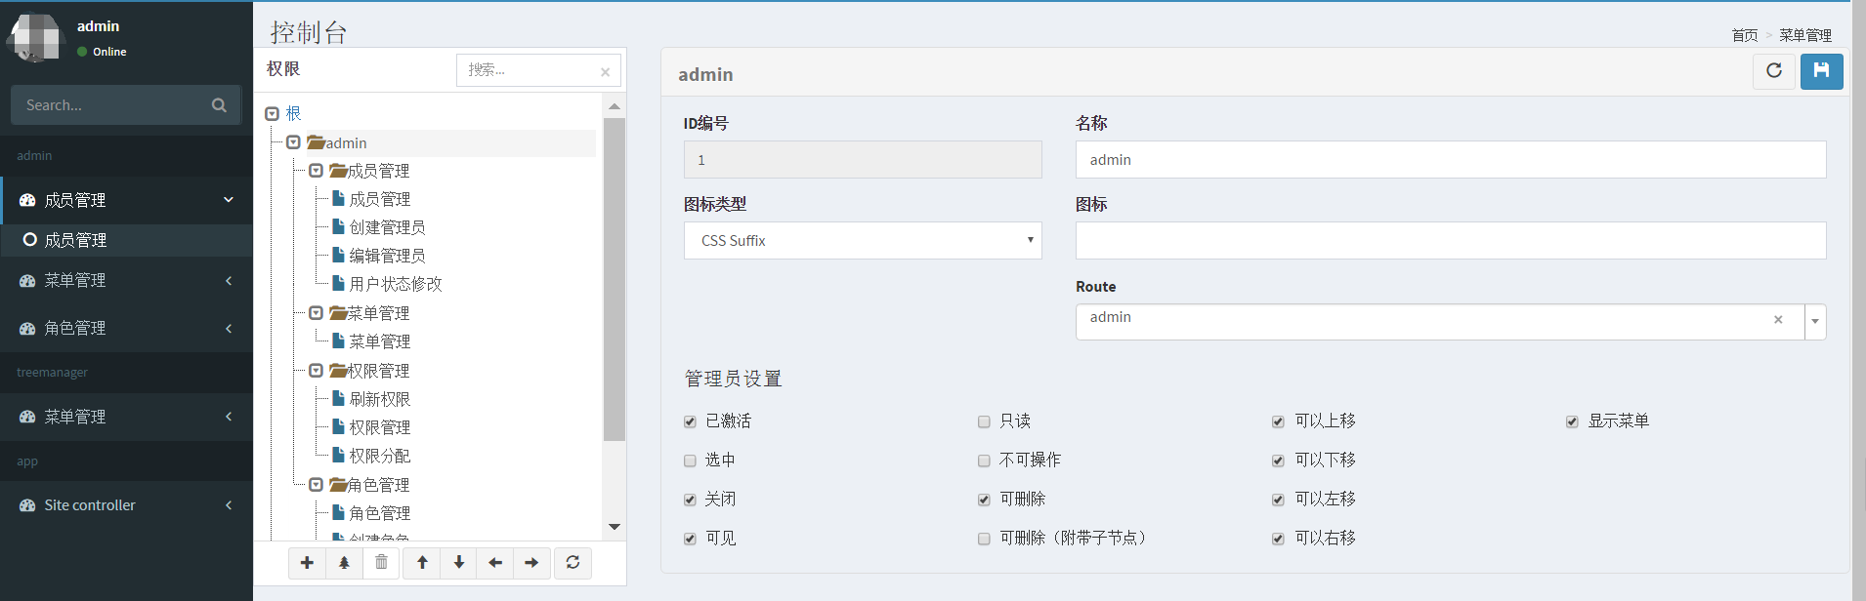Collapse the 角色管理 tree folder
The height and width of the screenshot is (601, 1866).
tap(316, 485)
